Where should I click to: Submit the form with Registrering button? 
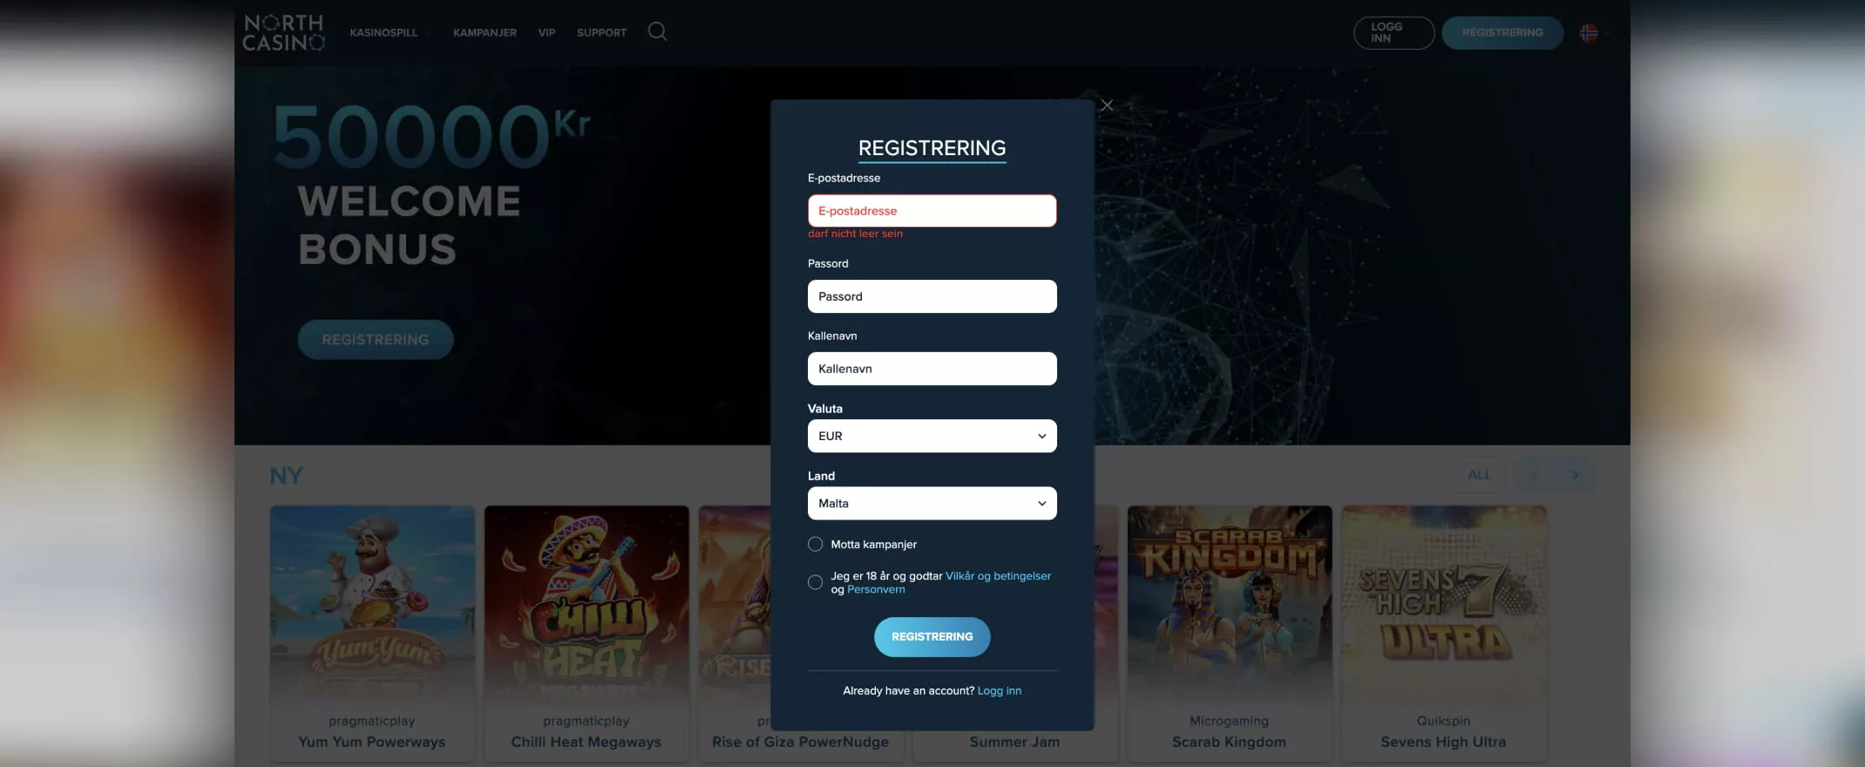pyautogui.click(x=932, y=637)
